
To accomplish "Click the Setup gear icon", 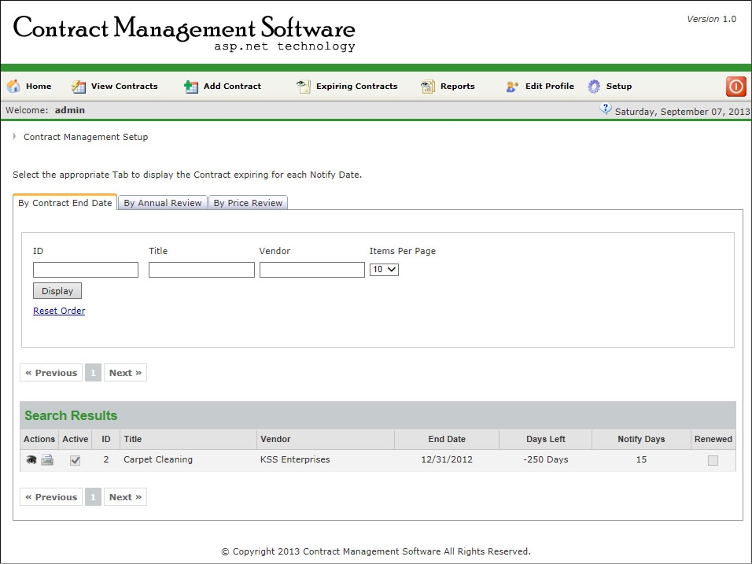I will 594,87.
